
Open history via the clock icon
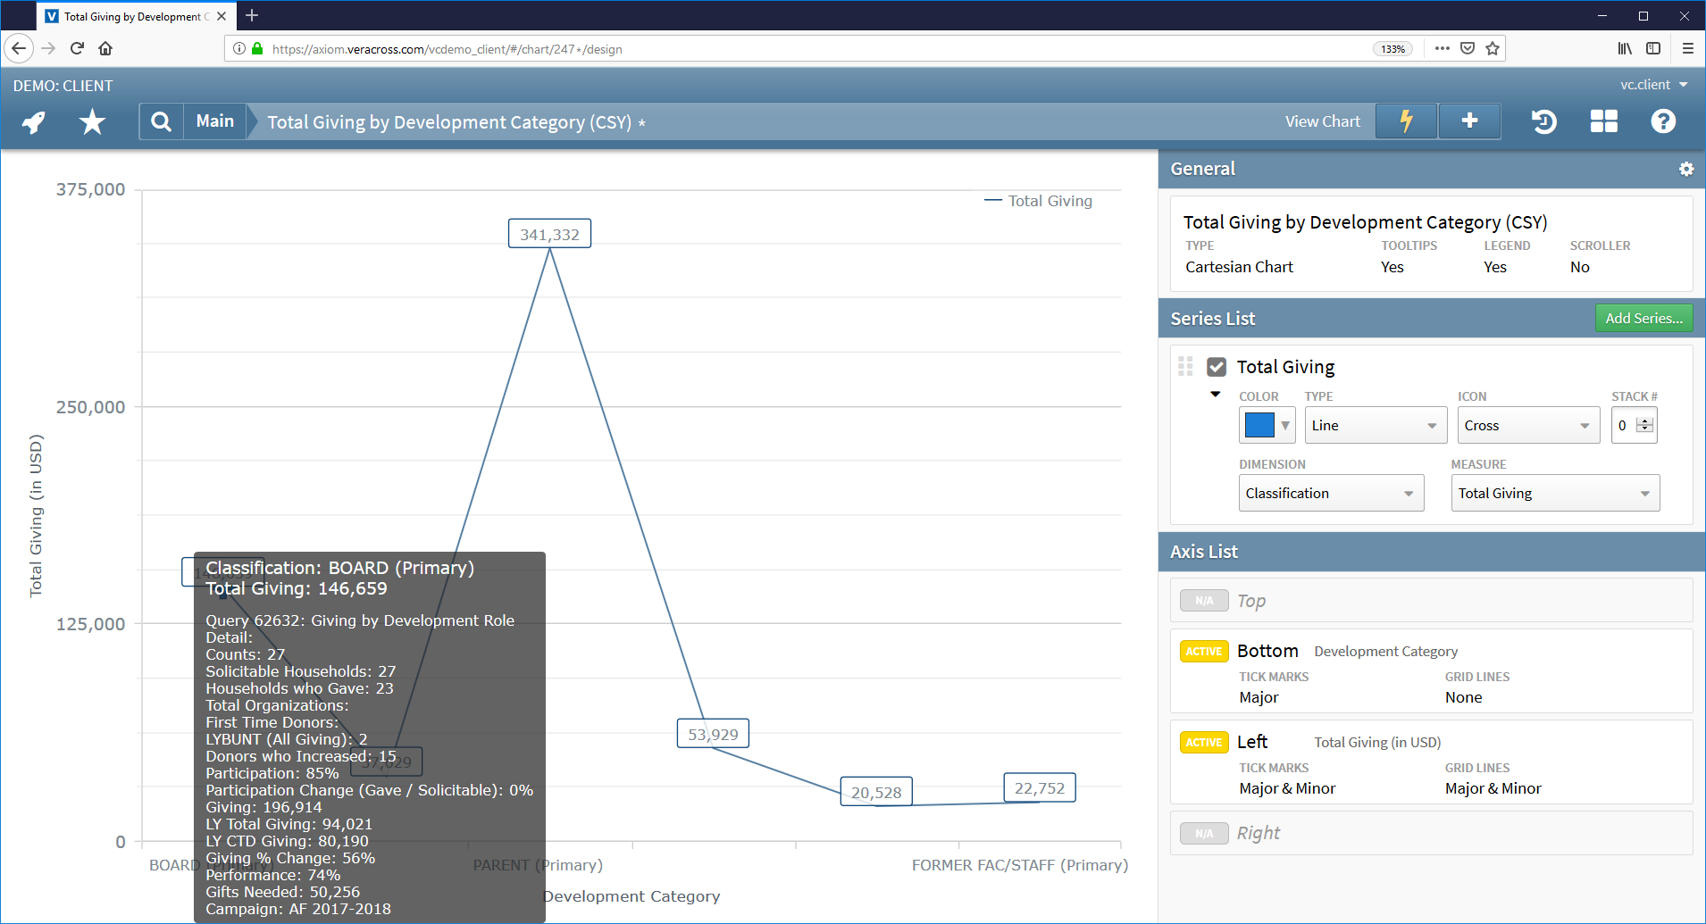(x=1543, y=121)
